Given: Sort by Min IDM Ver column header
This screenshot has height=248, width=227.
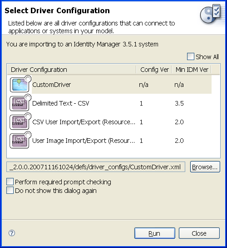Looking at the screenshot, I should [x=192, y=70].
